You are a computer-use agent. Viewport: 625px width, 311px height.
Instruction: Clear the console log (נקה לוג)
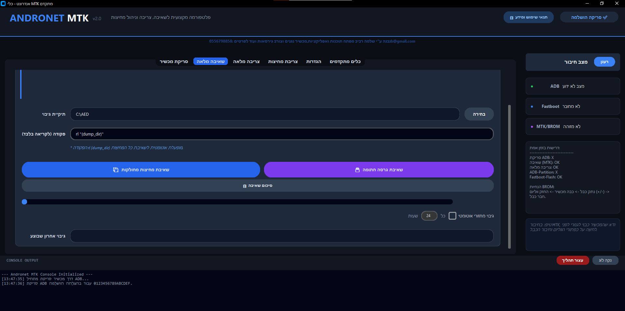605,260
